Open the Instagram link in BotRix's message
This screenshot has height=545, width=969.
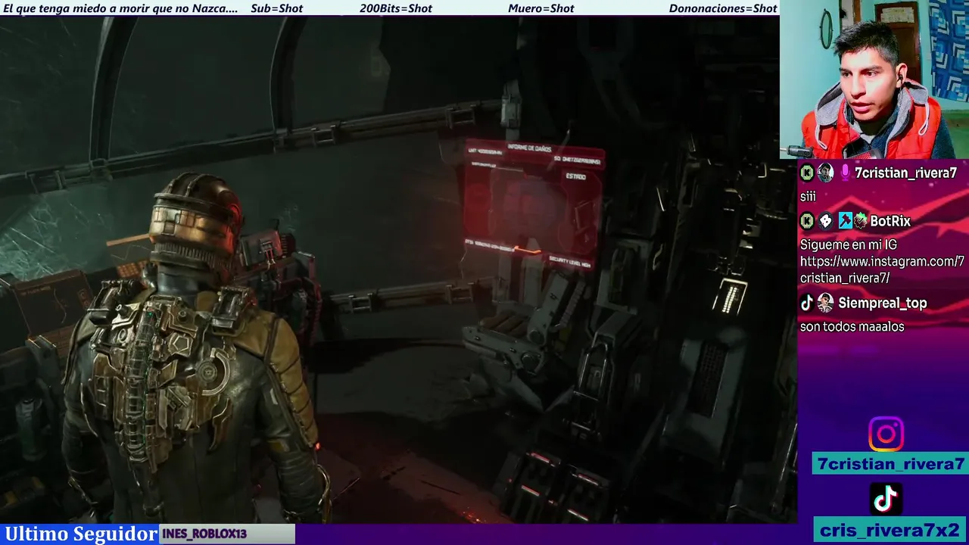tap(882, 269)
